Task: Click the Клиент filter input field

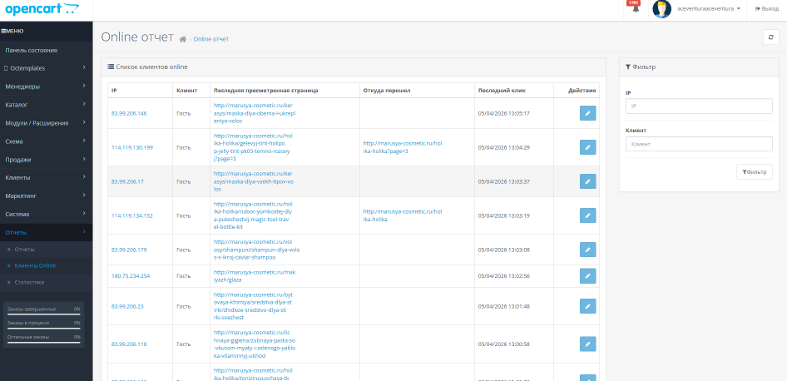Action: (698, 144)
